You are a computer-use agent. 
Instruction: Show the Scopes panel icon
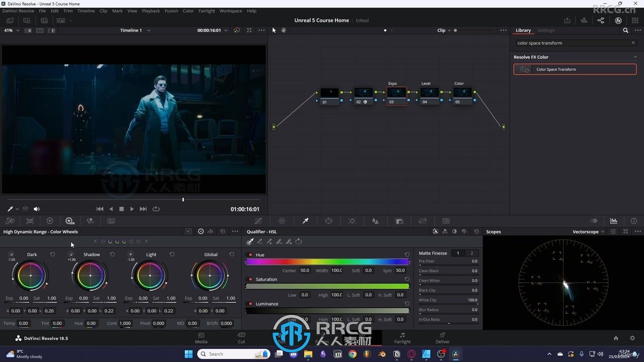click(x=614, y=221)
